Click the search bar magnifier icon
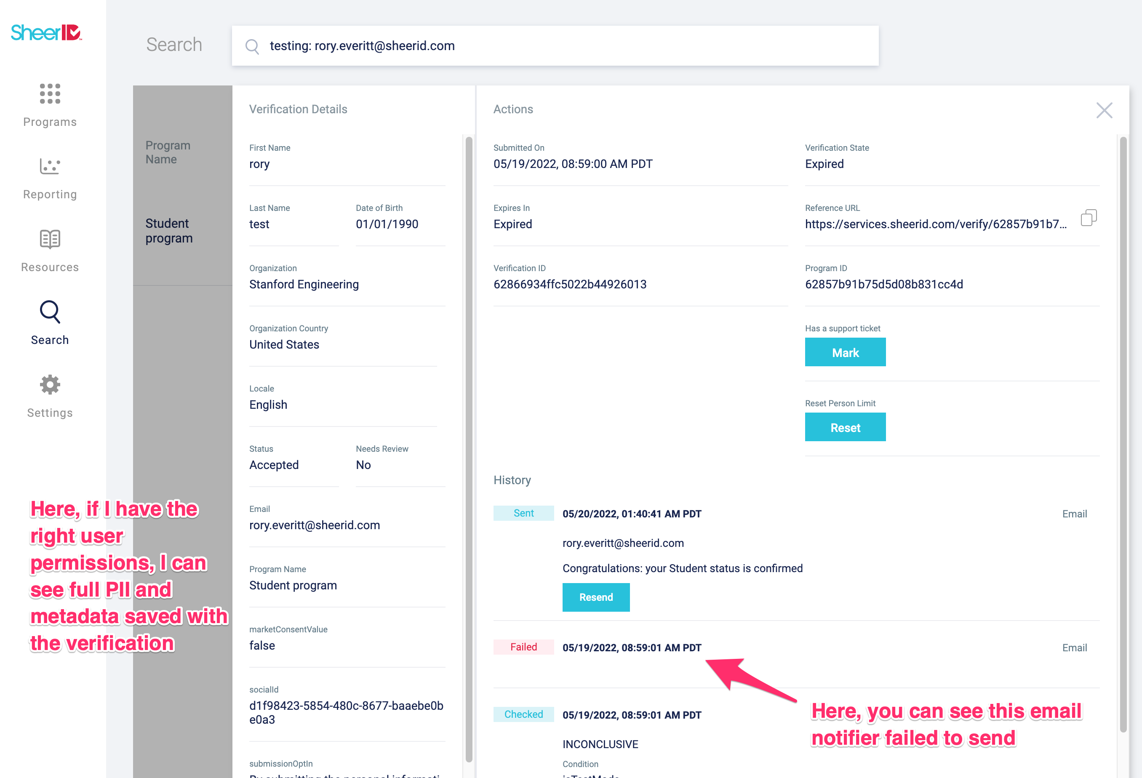Image resolution: width=1142 pixels, height=778 pixels. 252,47
